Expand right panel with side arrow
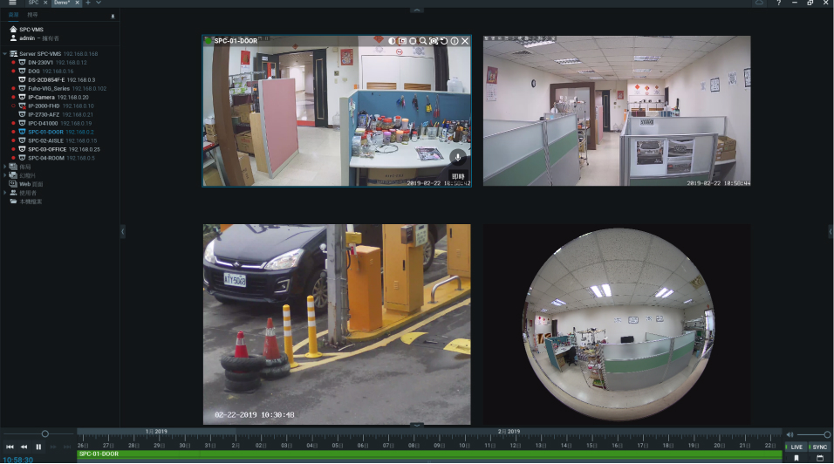This screenshot has height=464, width=834. click(x=831, y=231)
